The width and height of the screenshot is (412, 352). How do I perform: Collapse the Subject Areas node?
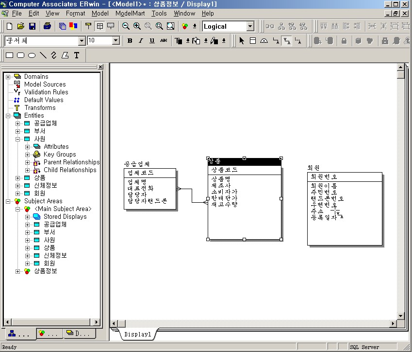8,201
